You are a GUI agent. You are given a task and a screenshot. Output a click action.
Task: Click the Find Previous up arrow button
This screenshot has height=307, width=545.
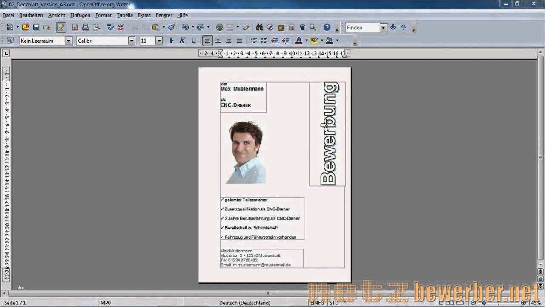pos(403,27)
